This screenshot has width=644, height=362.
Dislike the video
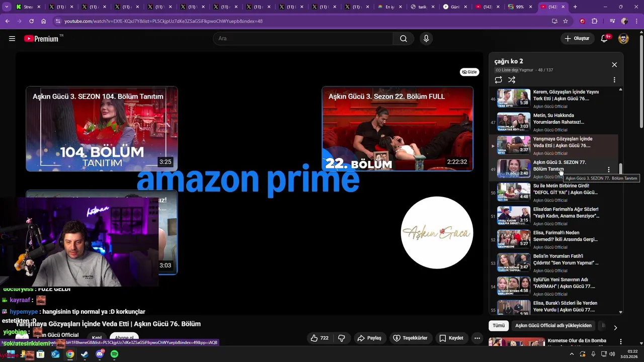coord(342,338)
